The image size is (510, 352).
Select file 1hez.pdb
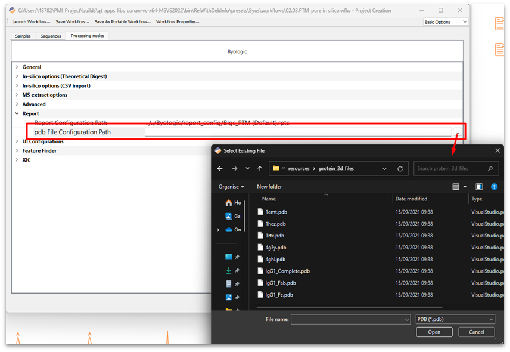point(275,224)
